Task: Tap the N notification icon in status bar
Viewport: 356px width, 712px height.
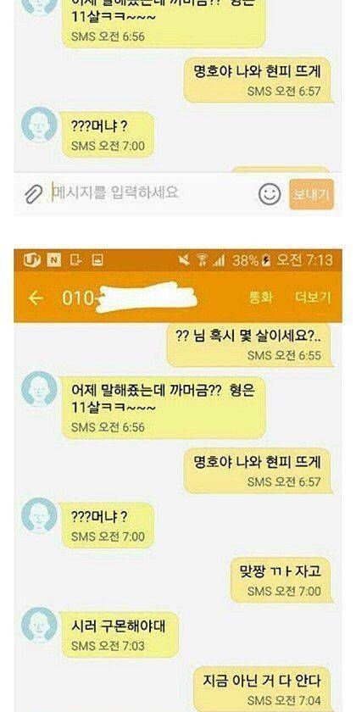Action: pyautogui.click(x=54, y=260)
